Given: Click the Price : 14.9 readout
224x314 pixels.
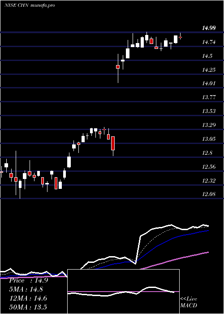Looking at the screenshot, I should pyautogui.click(x=28, y=280).
